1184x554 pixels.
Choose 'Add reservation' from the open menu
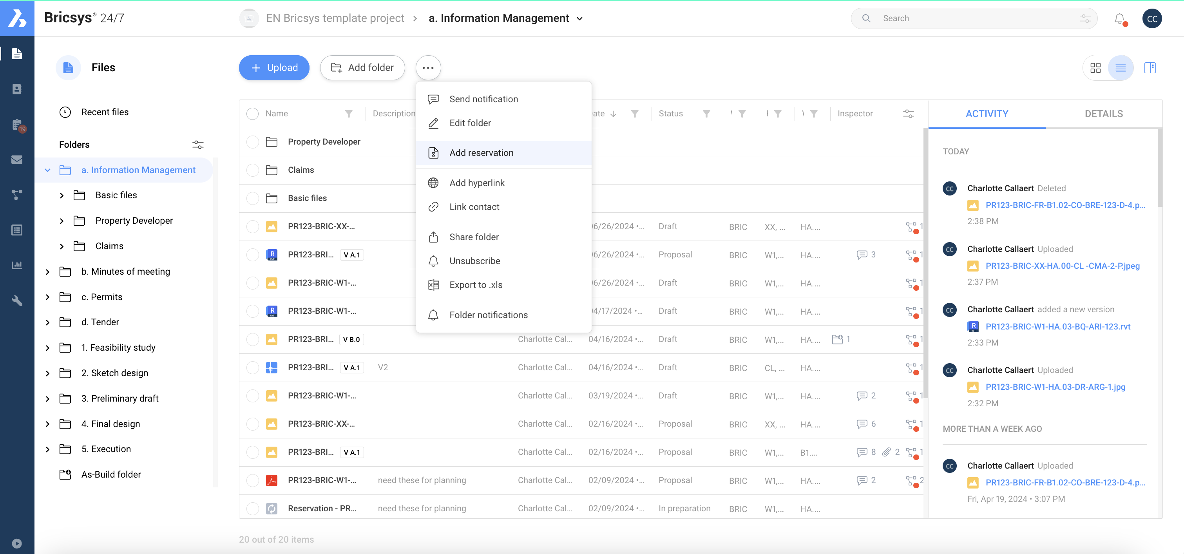click(x=481, y=153)
